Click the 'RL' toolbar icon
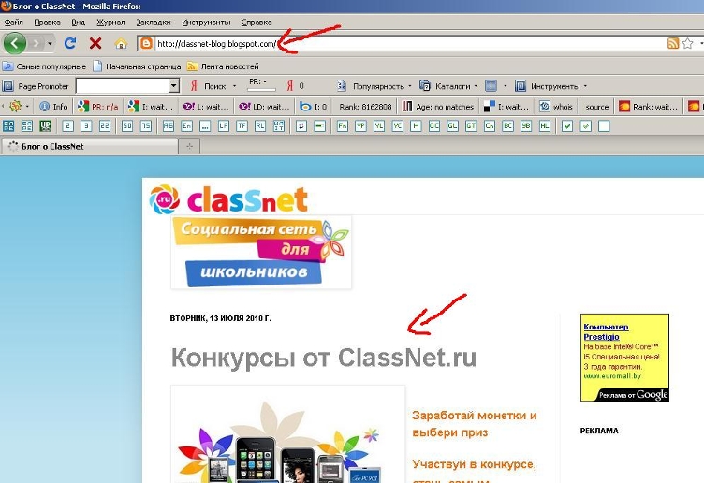This screenshot has width=704, height=483. 260,126
